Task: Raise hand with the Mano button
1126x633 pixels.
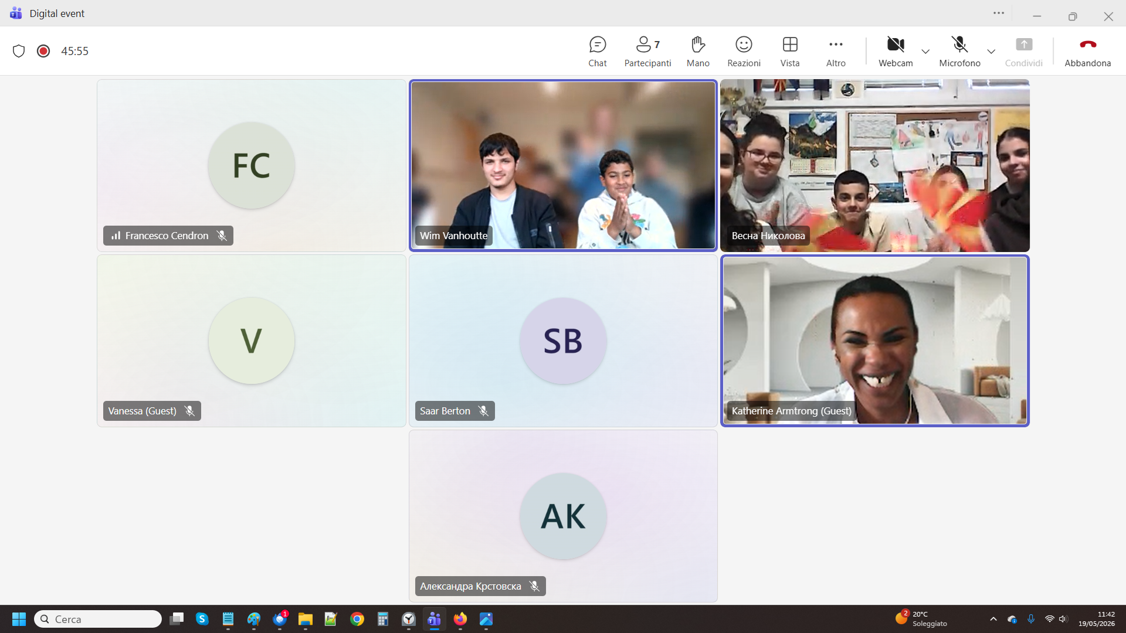Action: (x=698, y=52)
